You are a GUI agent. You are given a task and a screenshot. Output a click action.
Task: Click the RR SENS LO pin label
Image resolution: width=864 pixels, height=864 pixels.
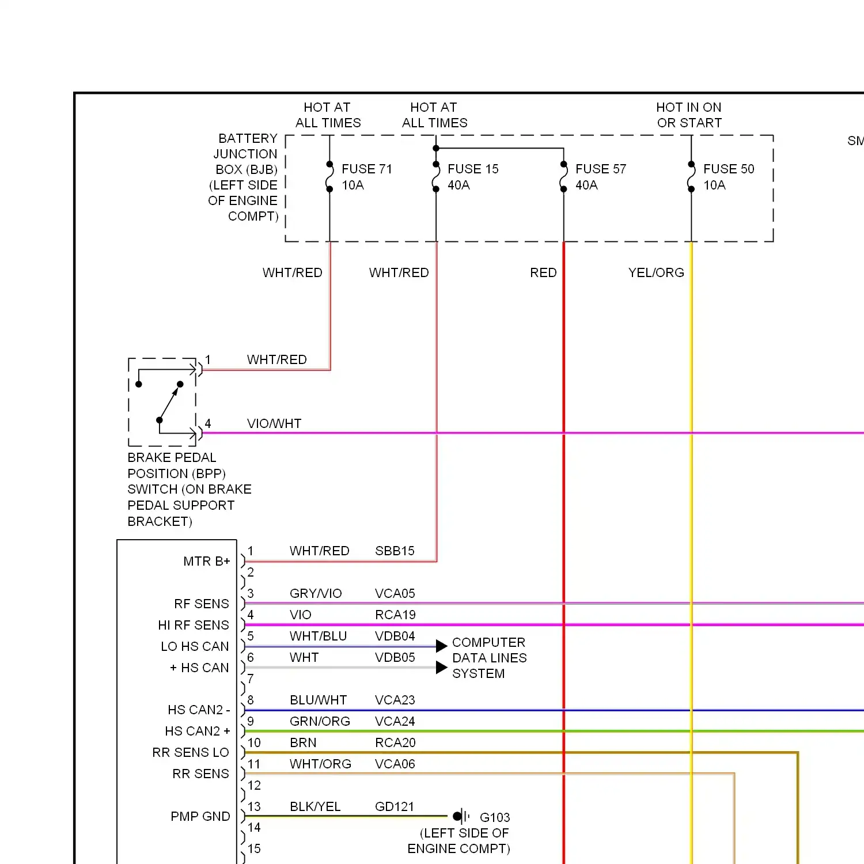point(191,752)
